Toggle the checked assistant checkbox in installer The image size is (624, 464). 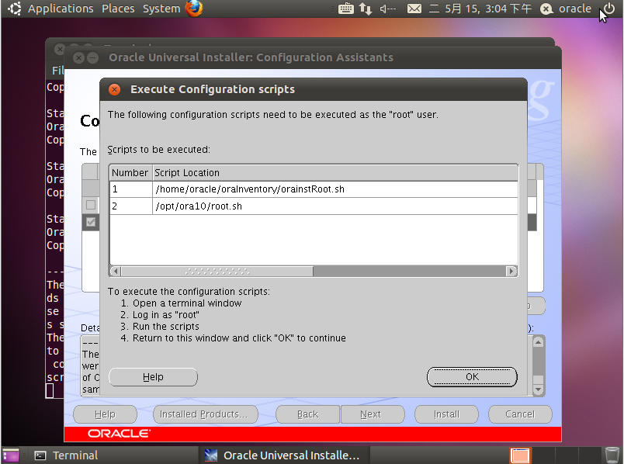click(x=91, y=222)
